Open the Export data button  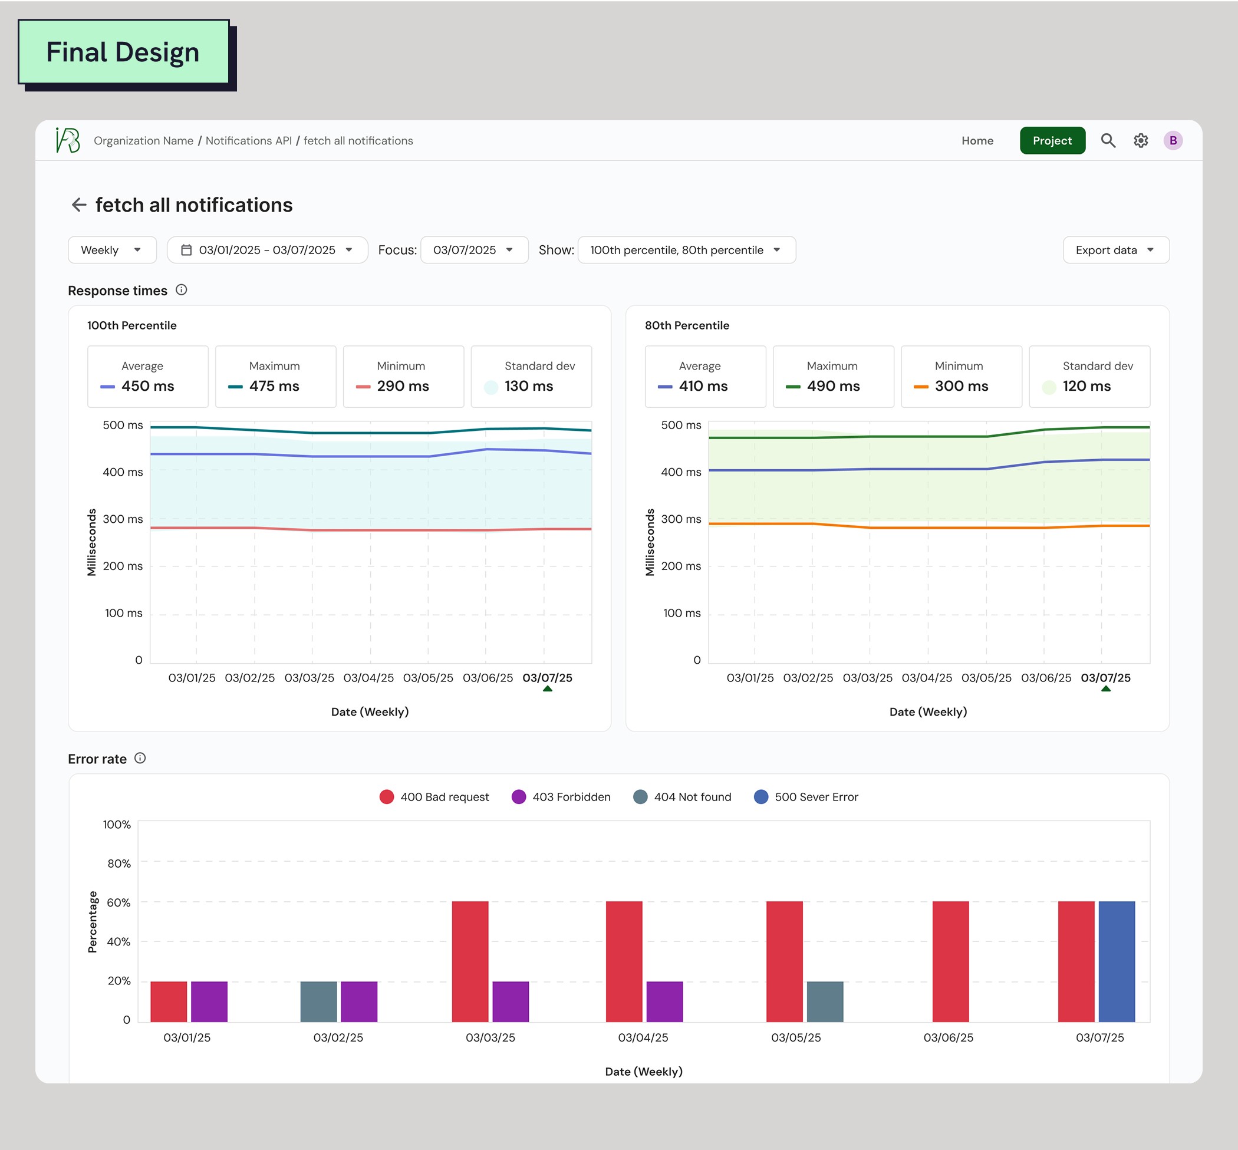pos(1115,250)
